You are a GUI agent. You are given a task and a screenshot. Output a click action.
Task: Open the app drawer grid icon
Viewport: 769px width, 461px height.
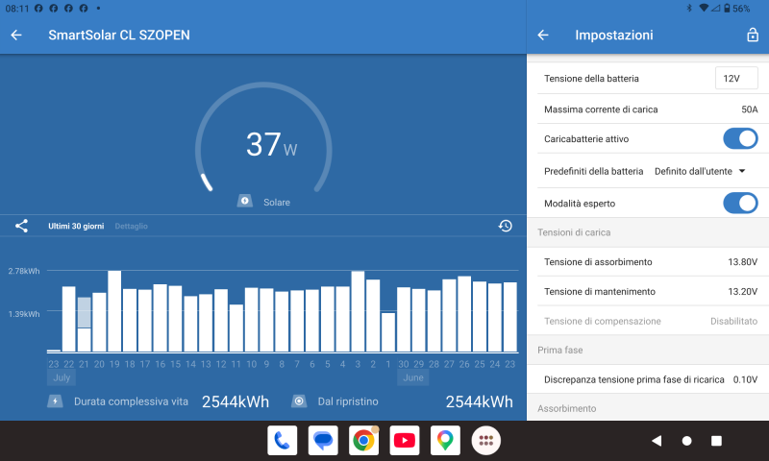click(x=485, y=441)
